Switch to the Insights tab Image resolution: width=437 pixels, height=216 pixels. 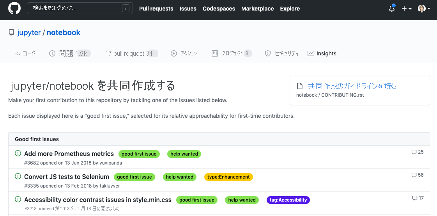pos(322,53)
